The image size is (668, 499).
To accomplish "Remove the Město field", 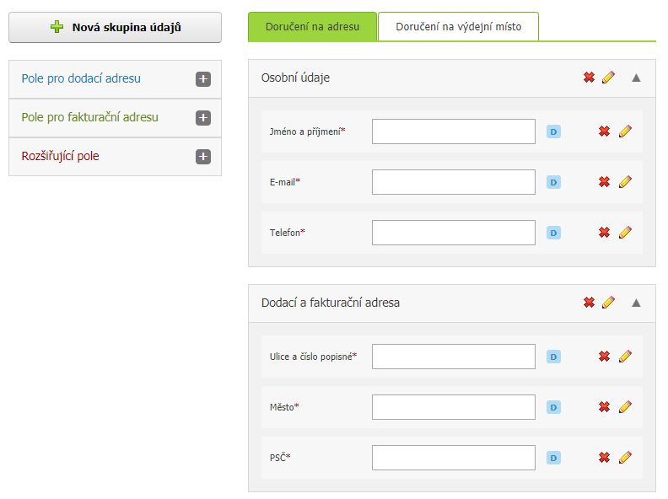I will tap(604, 407).
